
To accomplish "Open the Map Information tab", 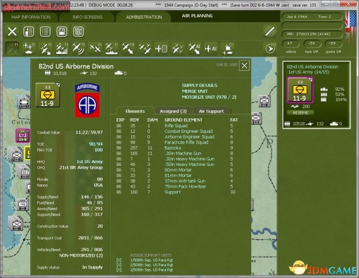I will tap(30, 17).
